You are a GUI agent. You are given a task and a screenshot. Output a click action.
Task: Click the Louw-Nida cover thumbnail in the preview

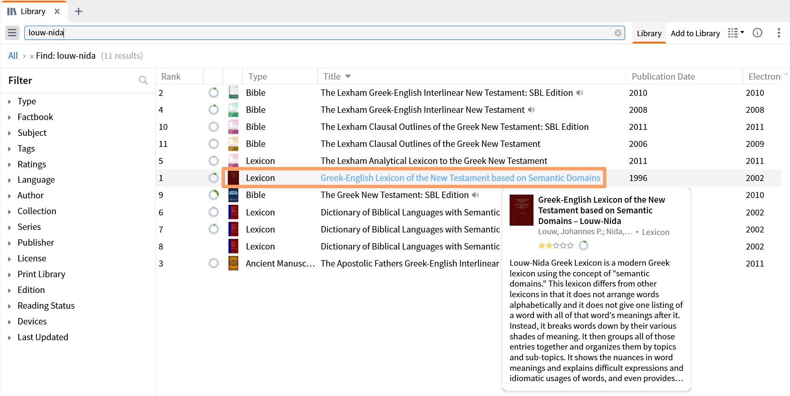coord(522,210)
